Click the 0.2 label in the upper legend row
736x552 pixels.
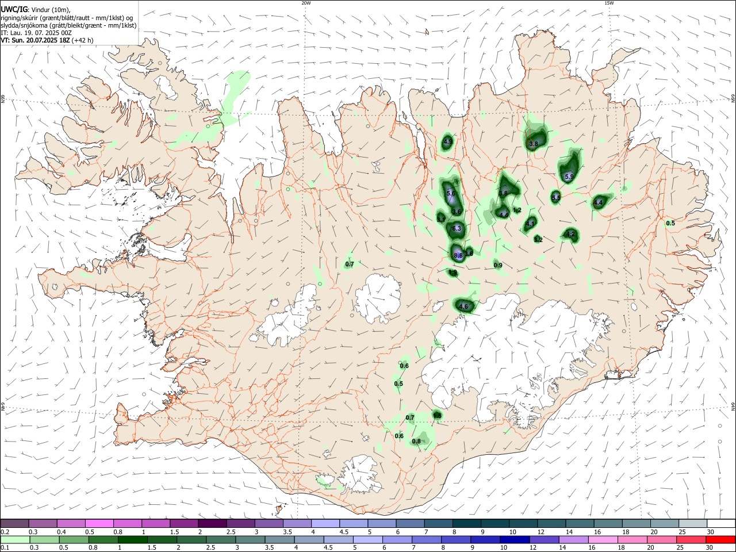5,532
